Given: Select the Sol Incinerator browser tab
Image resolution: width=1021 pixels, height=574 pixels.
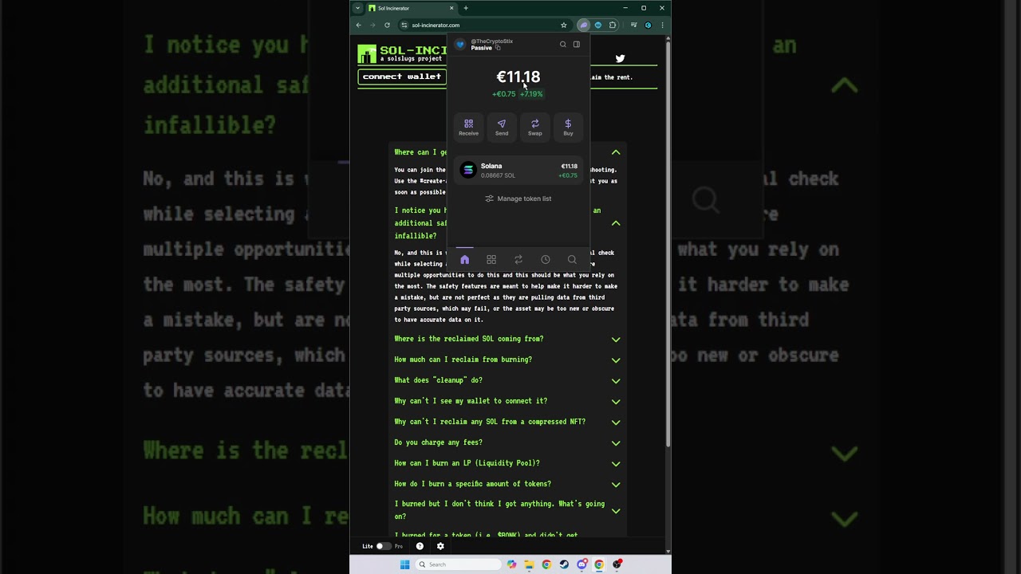Looking at the screenshot, I should [412, 8].
